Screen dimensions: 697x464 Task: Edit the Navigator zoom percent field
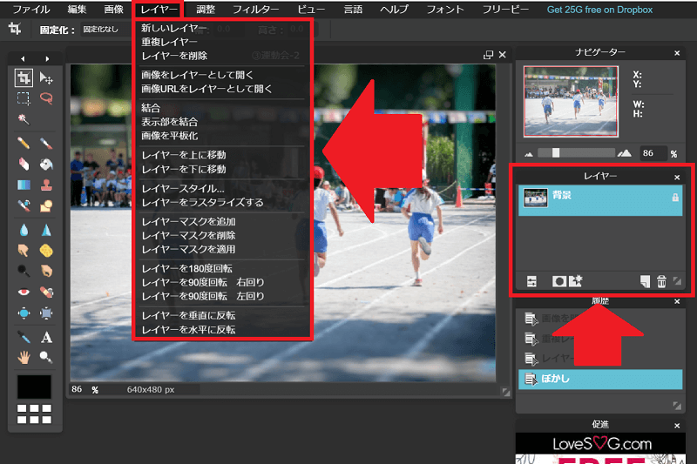pyautogui.click(x=652, y=153)
